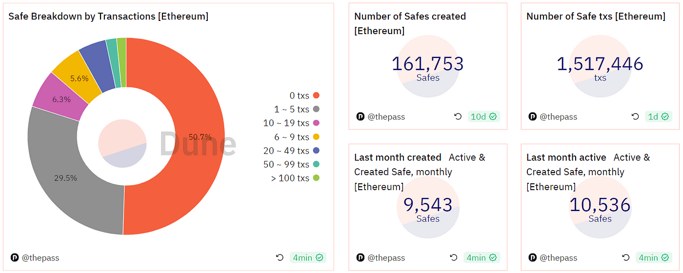Click the 1d status badge on Safe txs
This screenshot has height=273, width=683.
(659, 117)
